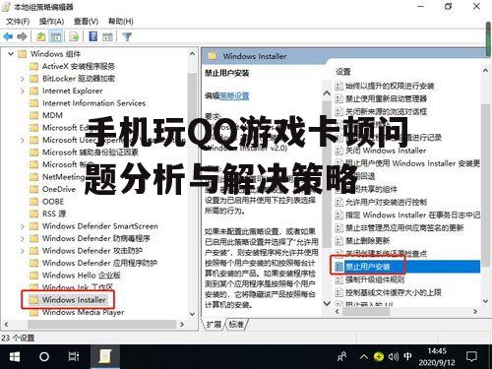
Task: Toggle the show/hide action pane toolbar icon
Action: 107,36
